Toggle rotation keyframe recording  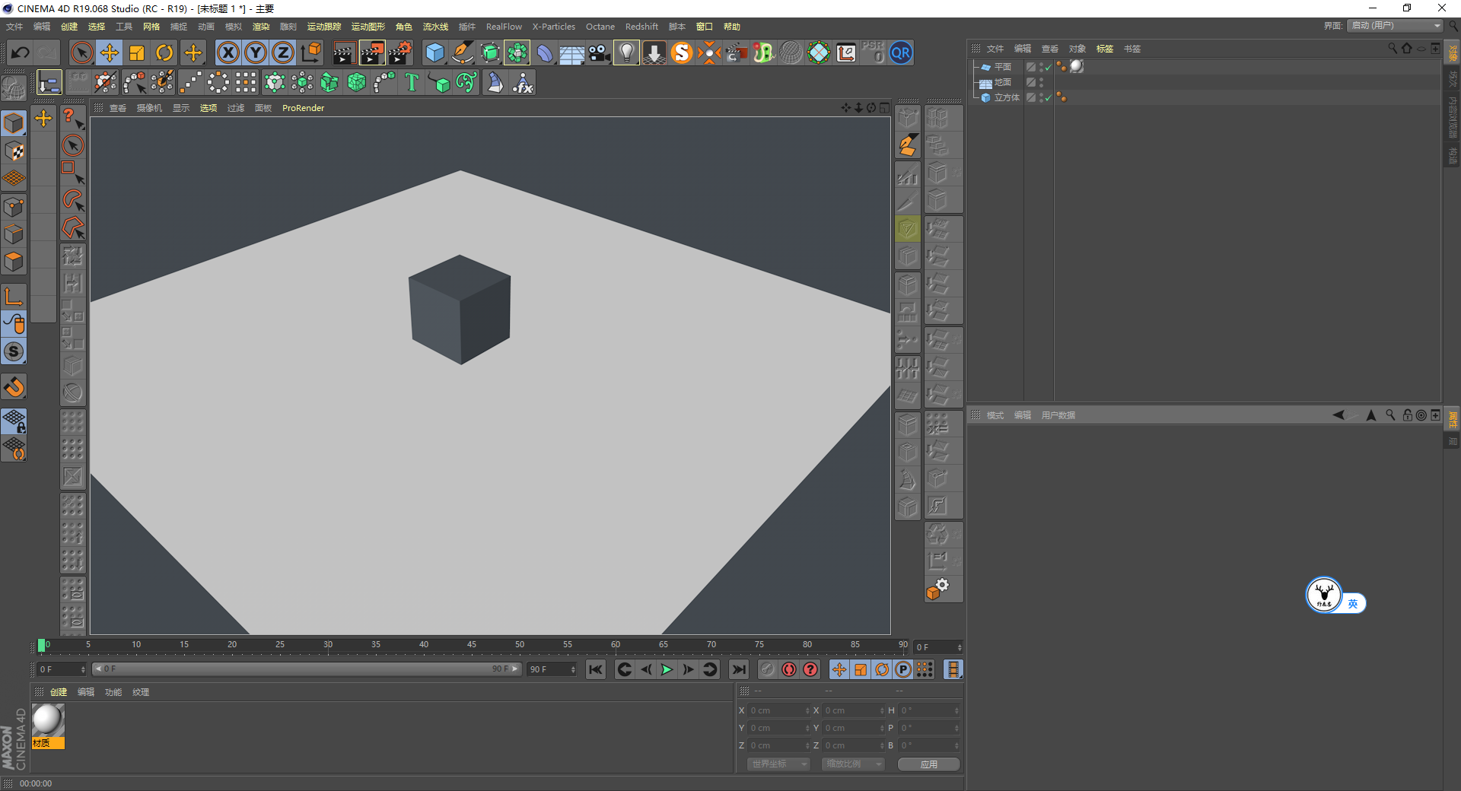pos(882,669)
